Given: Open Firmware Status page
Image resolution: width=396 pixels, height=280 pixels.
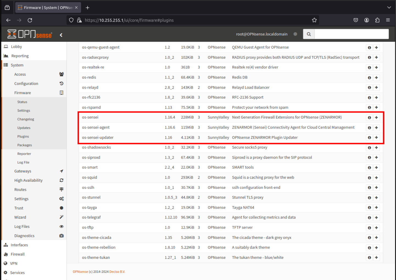Looking at the screenshot, I should coord(34,102).
